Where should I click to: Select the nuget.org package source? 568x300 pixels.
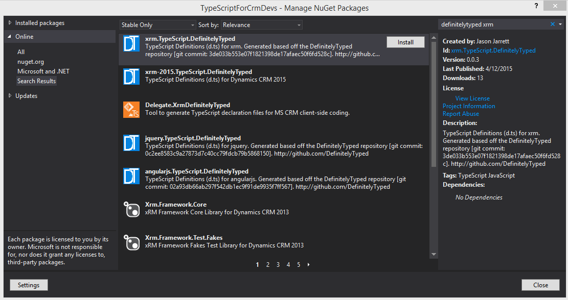31,62
